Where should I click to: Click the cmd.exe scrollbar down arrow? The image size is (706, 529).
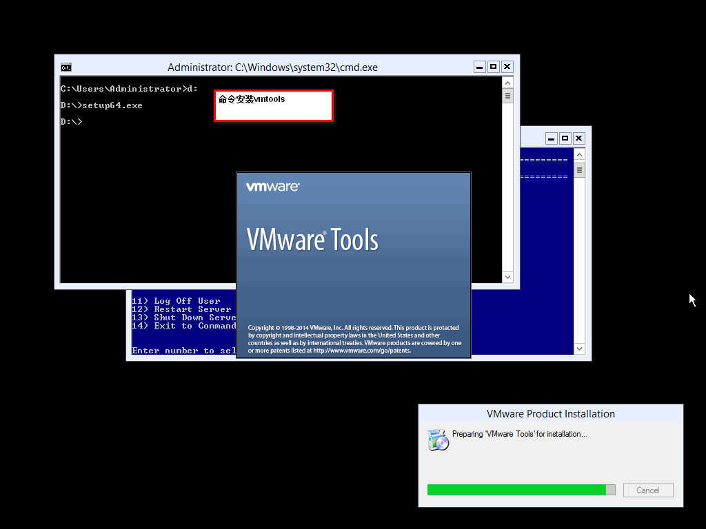(507, 277)
